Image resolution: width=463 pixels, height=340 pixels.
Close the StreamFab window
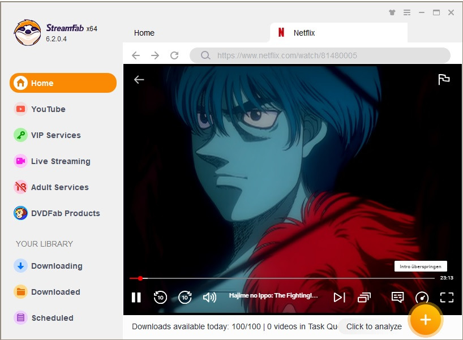[x=451, y=12]
